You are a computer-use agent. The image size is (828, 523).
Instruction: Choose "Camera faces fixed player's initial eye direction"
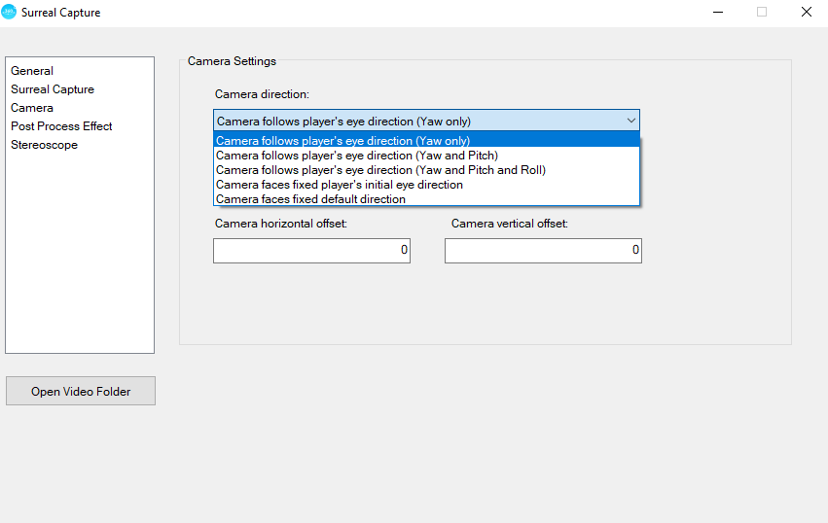point(339,185)
